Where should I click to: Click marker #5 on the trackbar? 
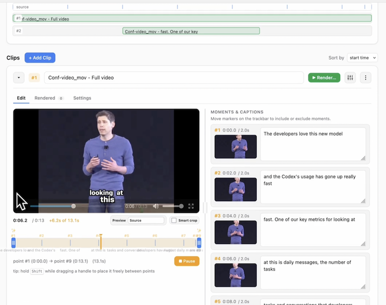coord(127,243)
